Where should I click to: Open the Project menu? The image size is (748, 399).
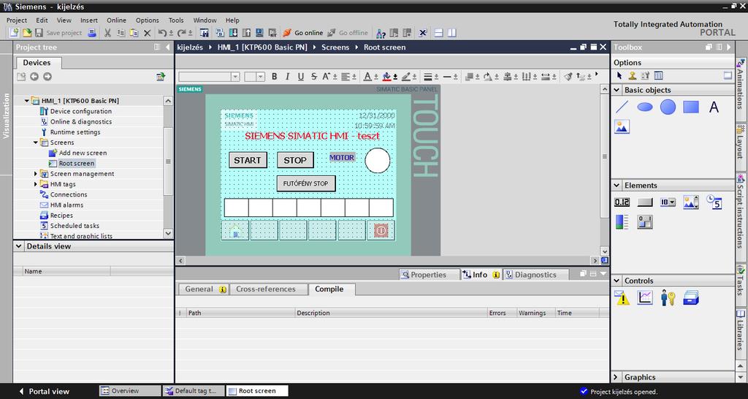[17, 20]
